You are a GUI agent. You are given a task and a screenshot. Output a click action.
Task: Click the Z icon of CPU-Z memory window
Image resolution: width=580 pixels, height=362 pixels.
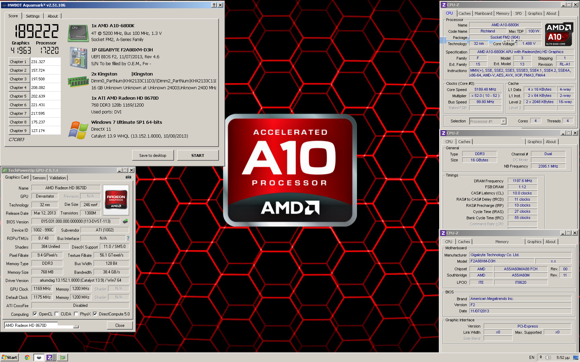pos(444,133)
